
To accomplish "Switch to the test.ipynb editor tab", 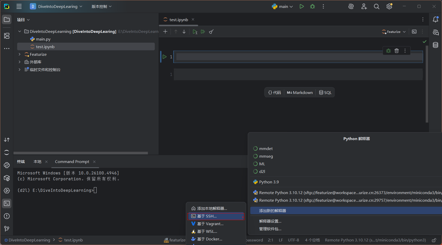I will pos(179,20).
